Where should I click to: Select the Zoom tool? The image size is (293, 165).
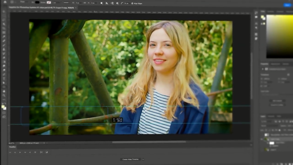click(4, 95)
